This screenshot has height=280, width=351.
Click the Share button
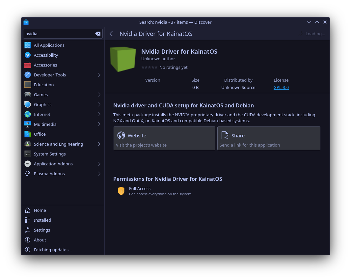click(269, 138)
